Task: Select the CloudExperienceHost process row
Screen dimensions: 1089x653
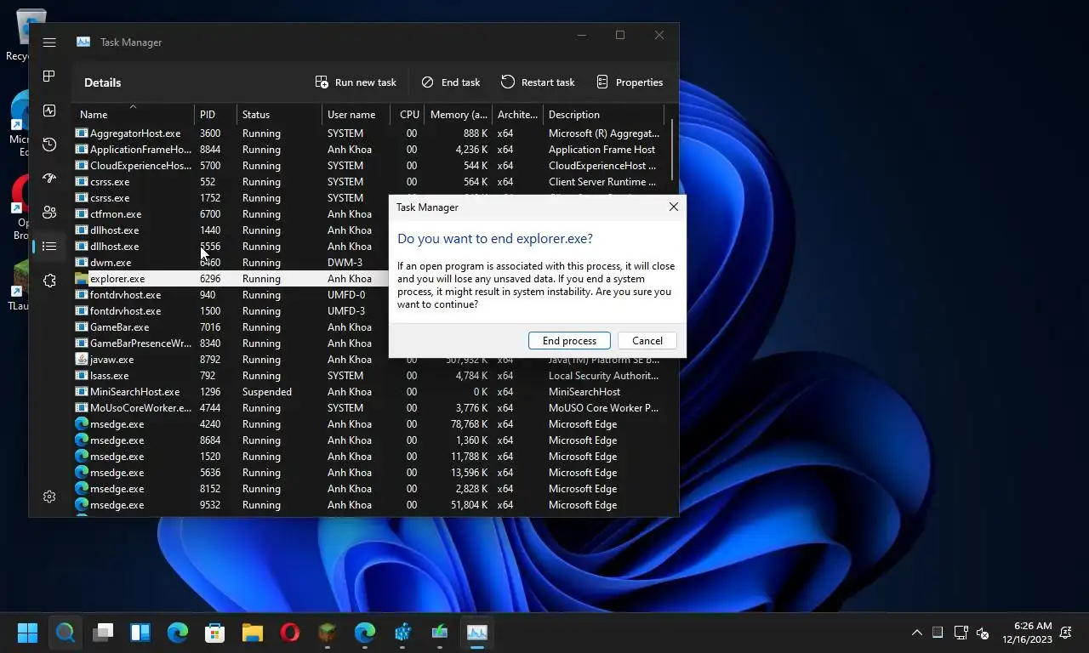Action: 371,166
